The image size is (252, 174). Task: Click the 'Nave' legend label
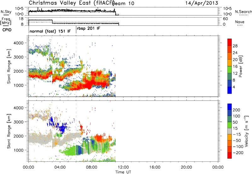pyautogui.click(x=240, y=22)
